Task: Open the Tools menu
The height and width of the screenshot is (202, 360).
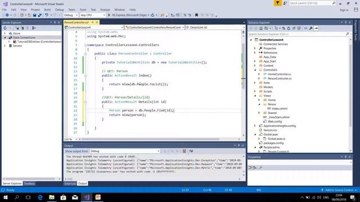Action: pyautogui.click(x=83, y=10)
